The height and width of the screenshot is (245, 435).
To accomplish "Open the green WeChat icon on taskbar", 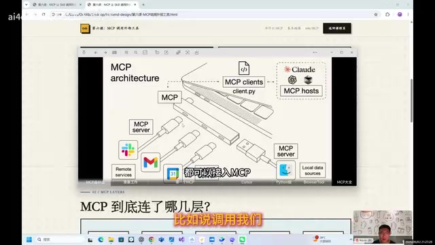I will [242, 240].
